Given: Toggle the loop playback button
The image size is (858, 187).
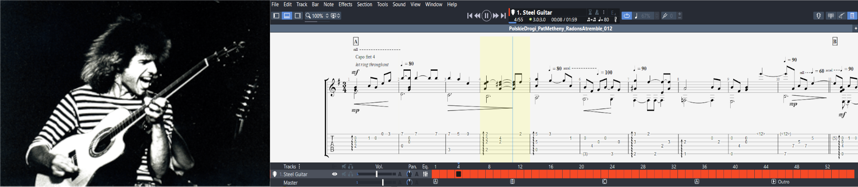Looking at the screenshot, I should click(627, 16).
